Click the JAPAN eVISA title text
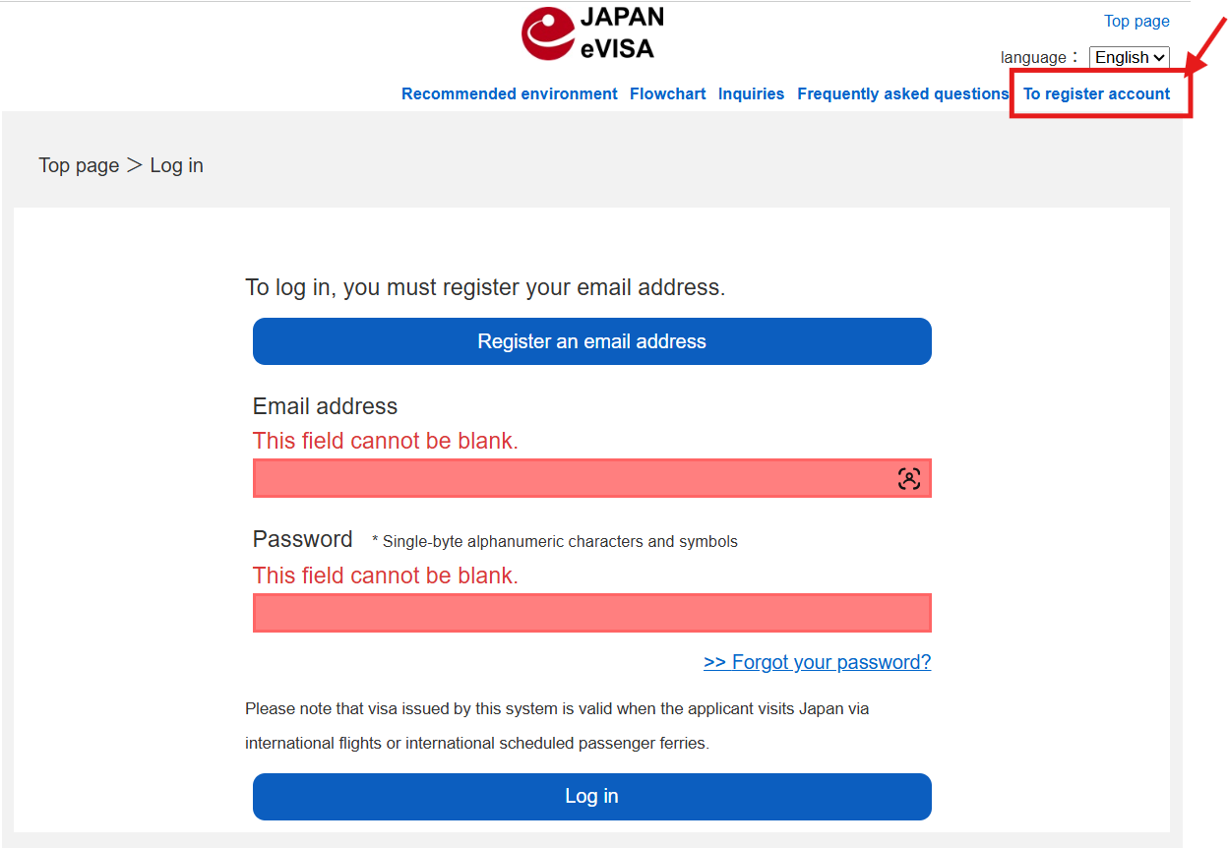This screenshot has width=1228, height=848. 621,32
